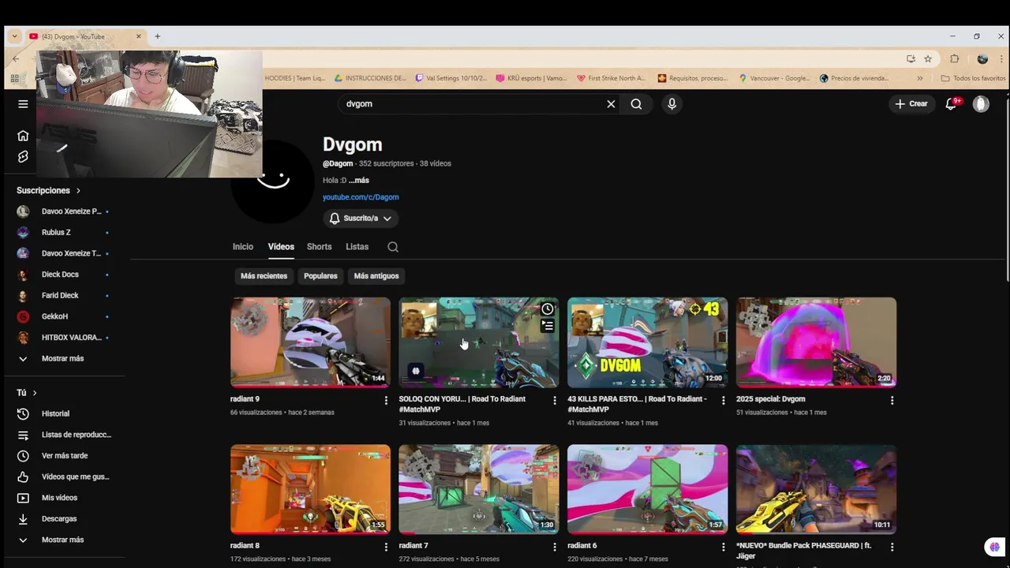Select the Vídeos channel tab
Viewport: 1010px width, 568px height.
click(x=281, y=247)
